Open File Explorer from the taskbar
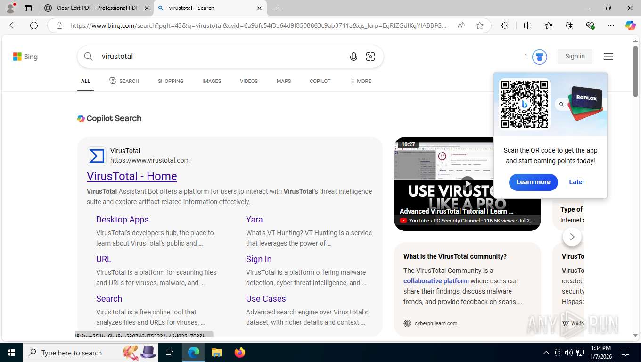The width and height of the screenshot is (641, 362). (216, 353)
